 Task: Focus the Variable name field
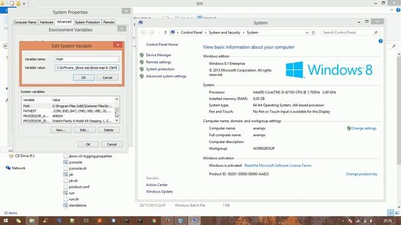click(x=86, y=59)
